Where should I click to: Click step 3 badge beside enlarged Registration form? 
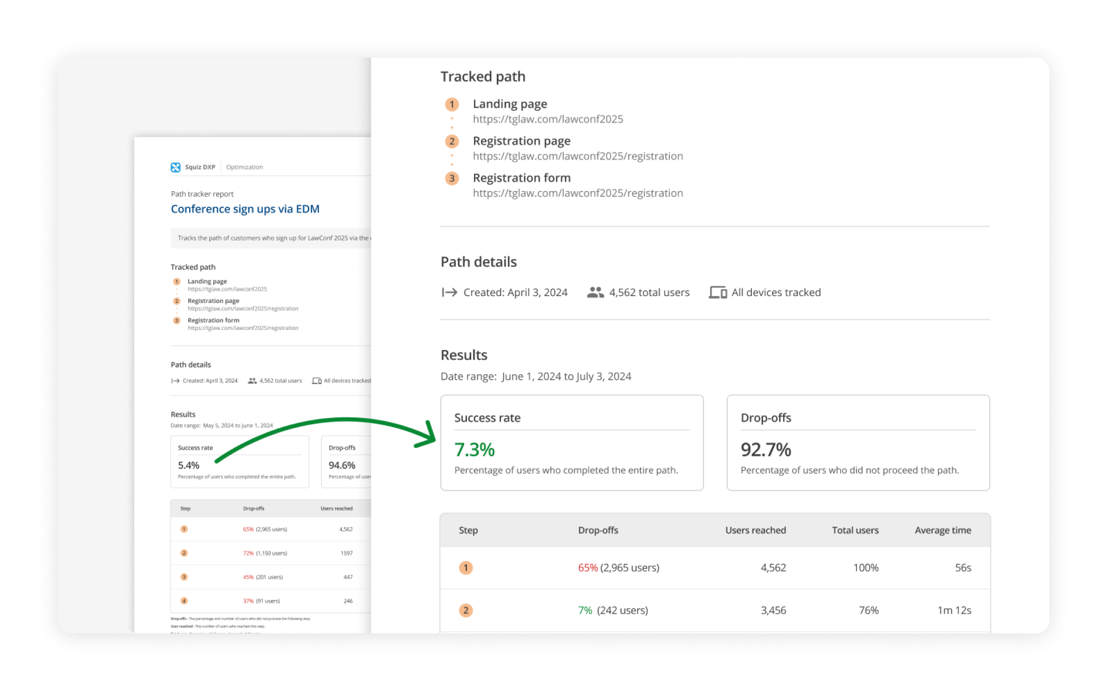[452, 178]
